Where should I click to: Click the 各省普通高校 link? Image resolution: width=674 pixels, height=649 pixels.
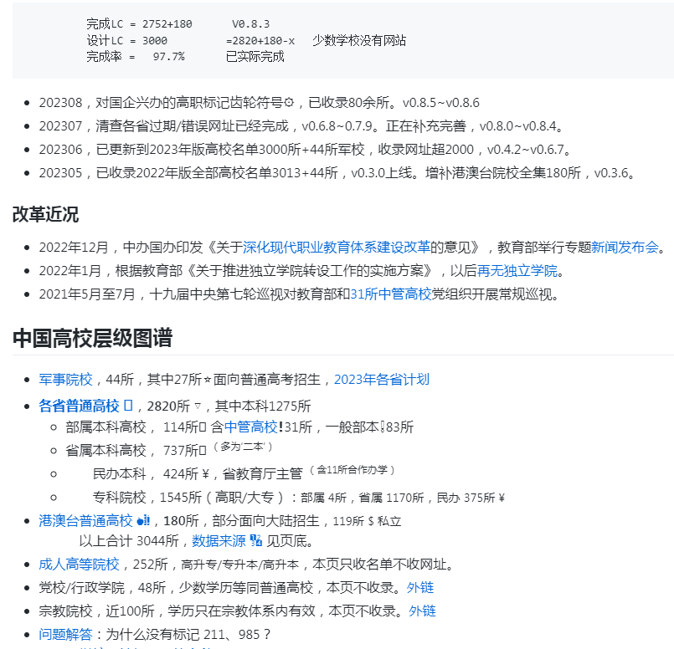[79, 406]
